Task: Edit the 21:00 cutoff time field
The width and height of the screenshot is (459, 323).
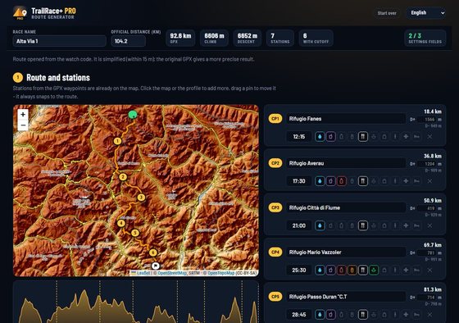Action: tap(299, 225)
